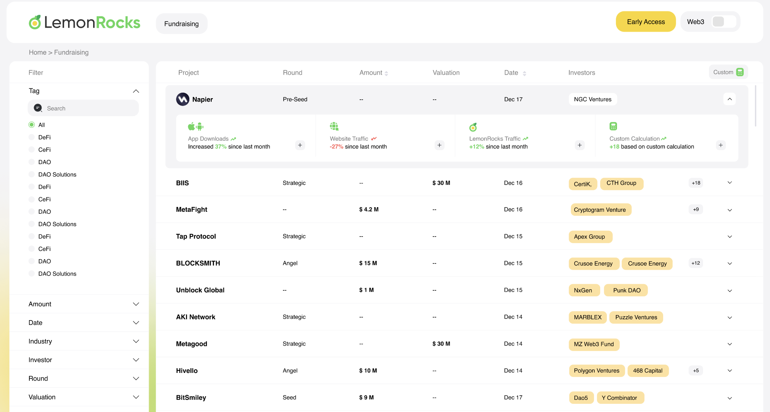Toggle the Web3 switch

(723, 21)
